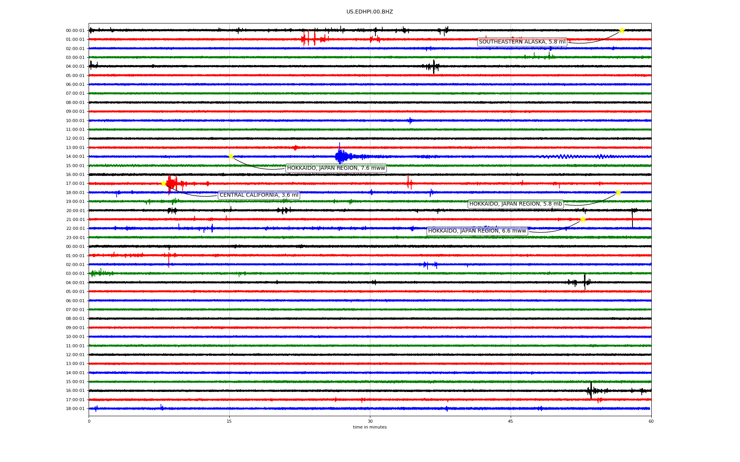Click the Southeastern Alaska 5.8 star marker
Image resolution: width=740 pixels, height=462 pixels.
pyautogui.click(x=621, y=30)
